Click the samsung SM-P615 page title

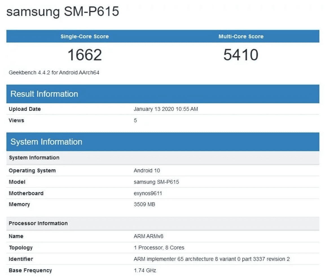click(63, 11)
